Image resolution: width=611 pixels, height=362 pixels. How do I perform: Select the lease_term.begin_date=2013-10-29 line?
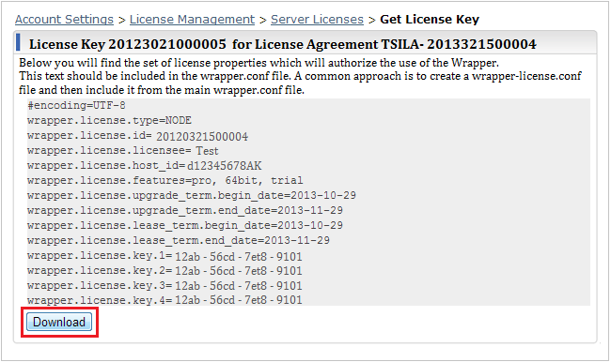185,225
